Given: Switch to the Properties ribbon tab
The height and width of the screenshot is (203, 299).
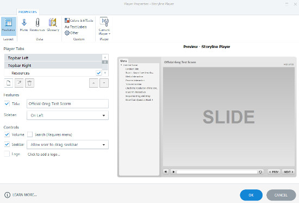Looking at the screenshot, I should point(28,12).
